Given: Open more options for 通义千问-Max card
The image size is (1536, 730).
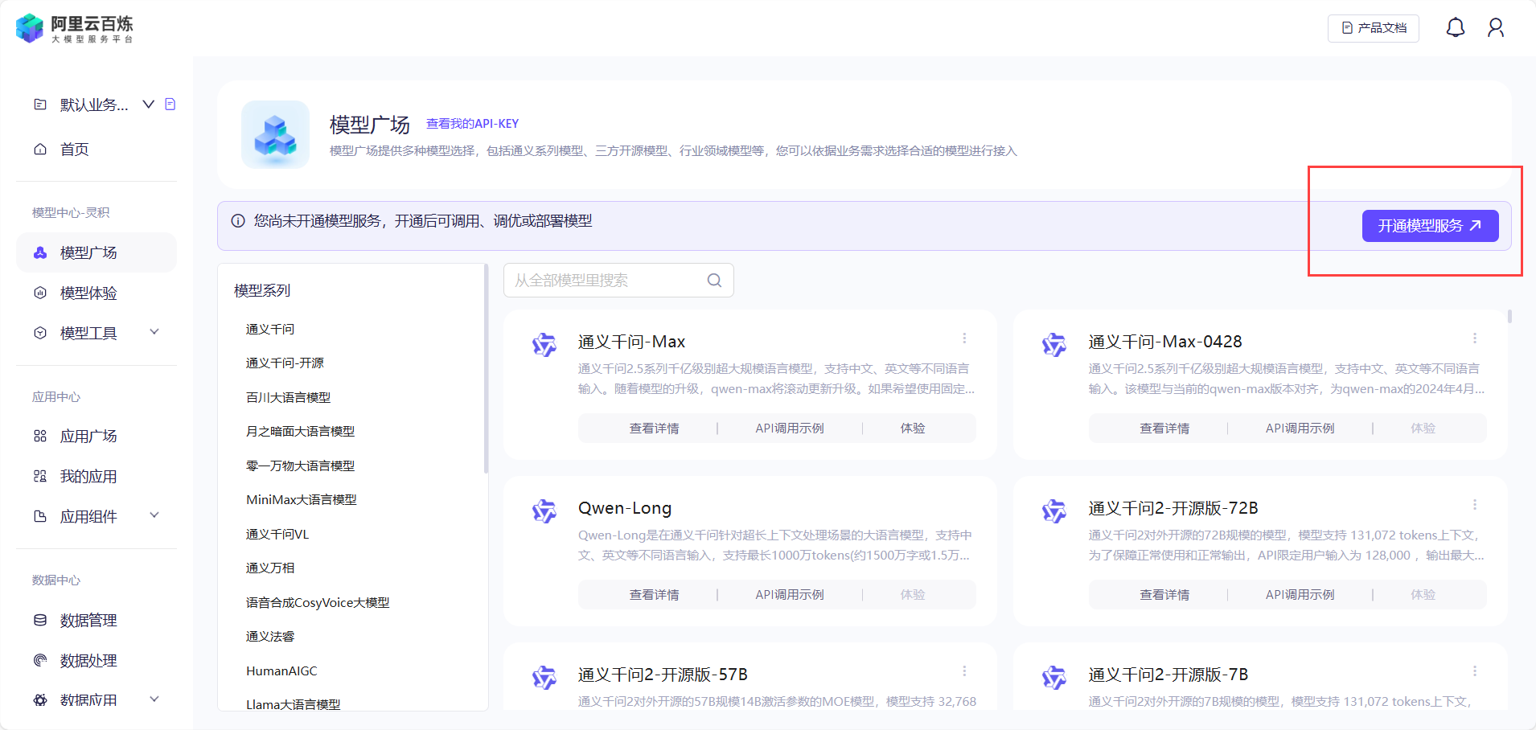Looking at the screenshot, I should pyautogui.click(x=964, y=338).
